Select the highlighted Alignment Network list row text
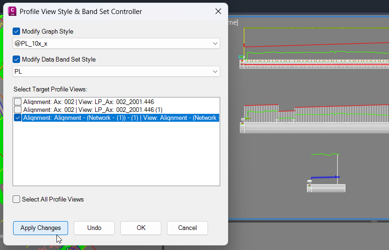Screen dimensions: 389x250 click(120, 118)
